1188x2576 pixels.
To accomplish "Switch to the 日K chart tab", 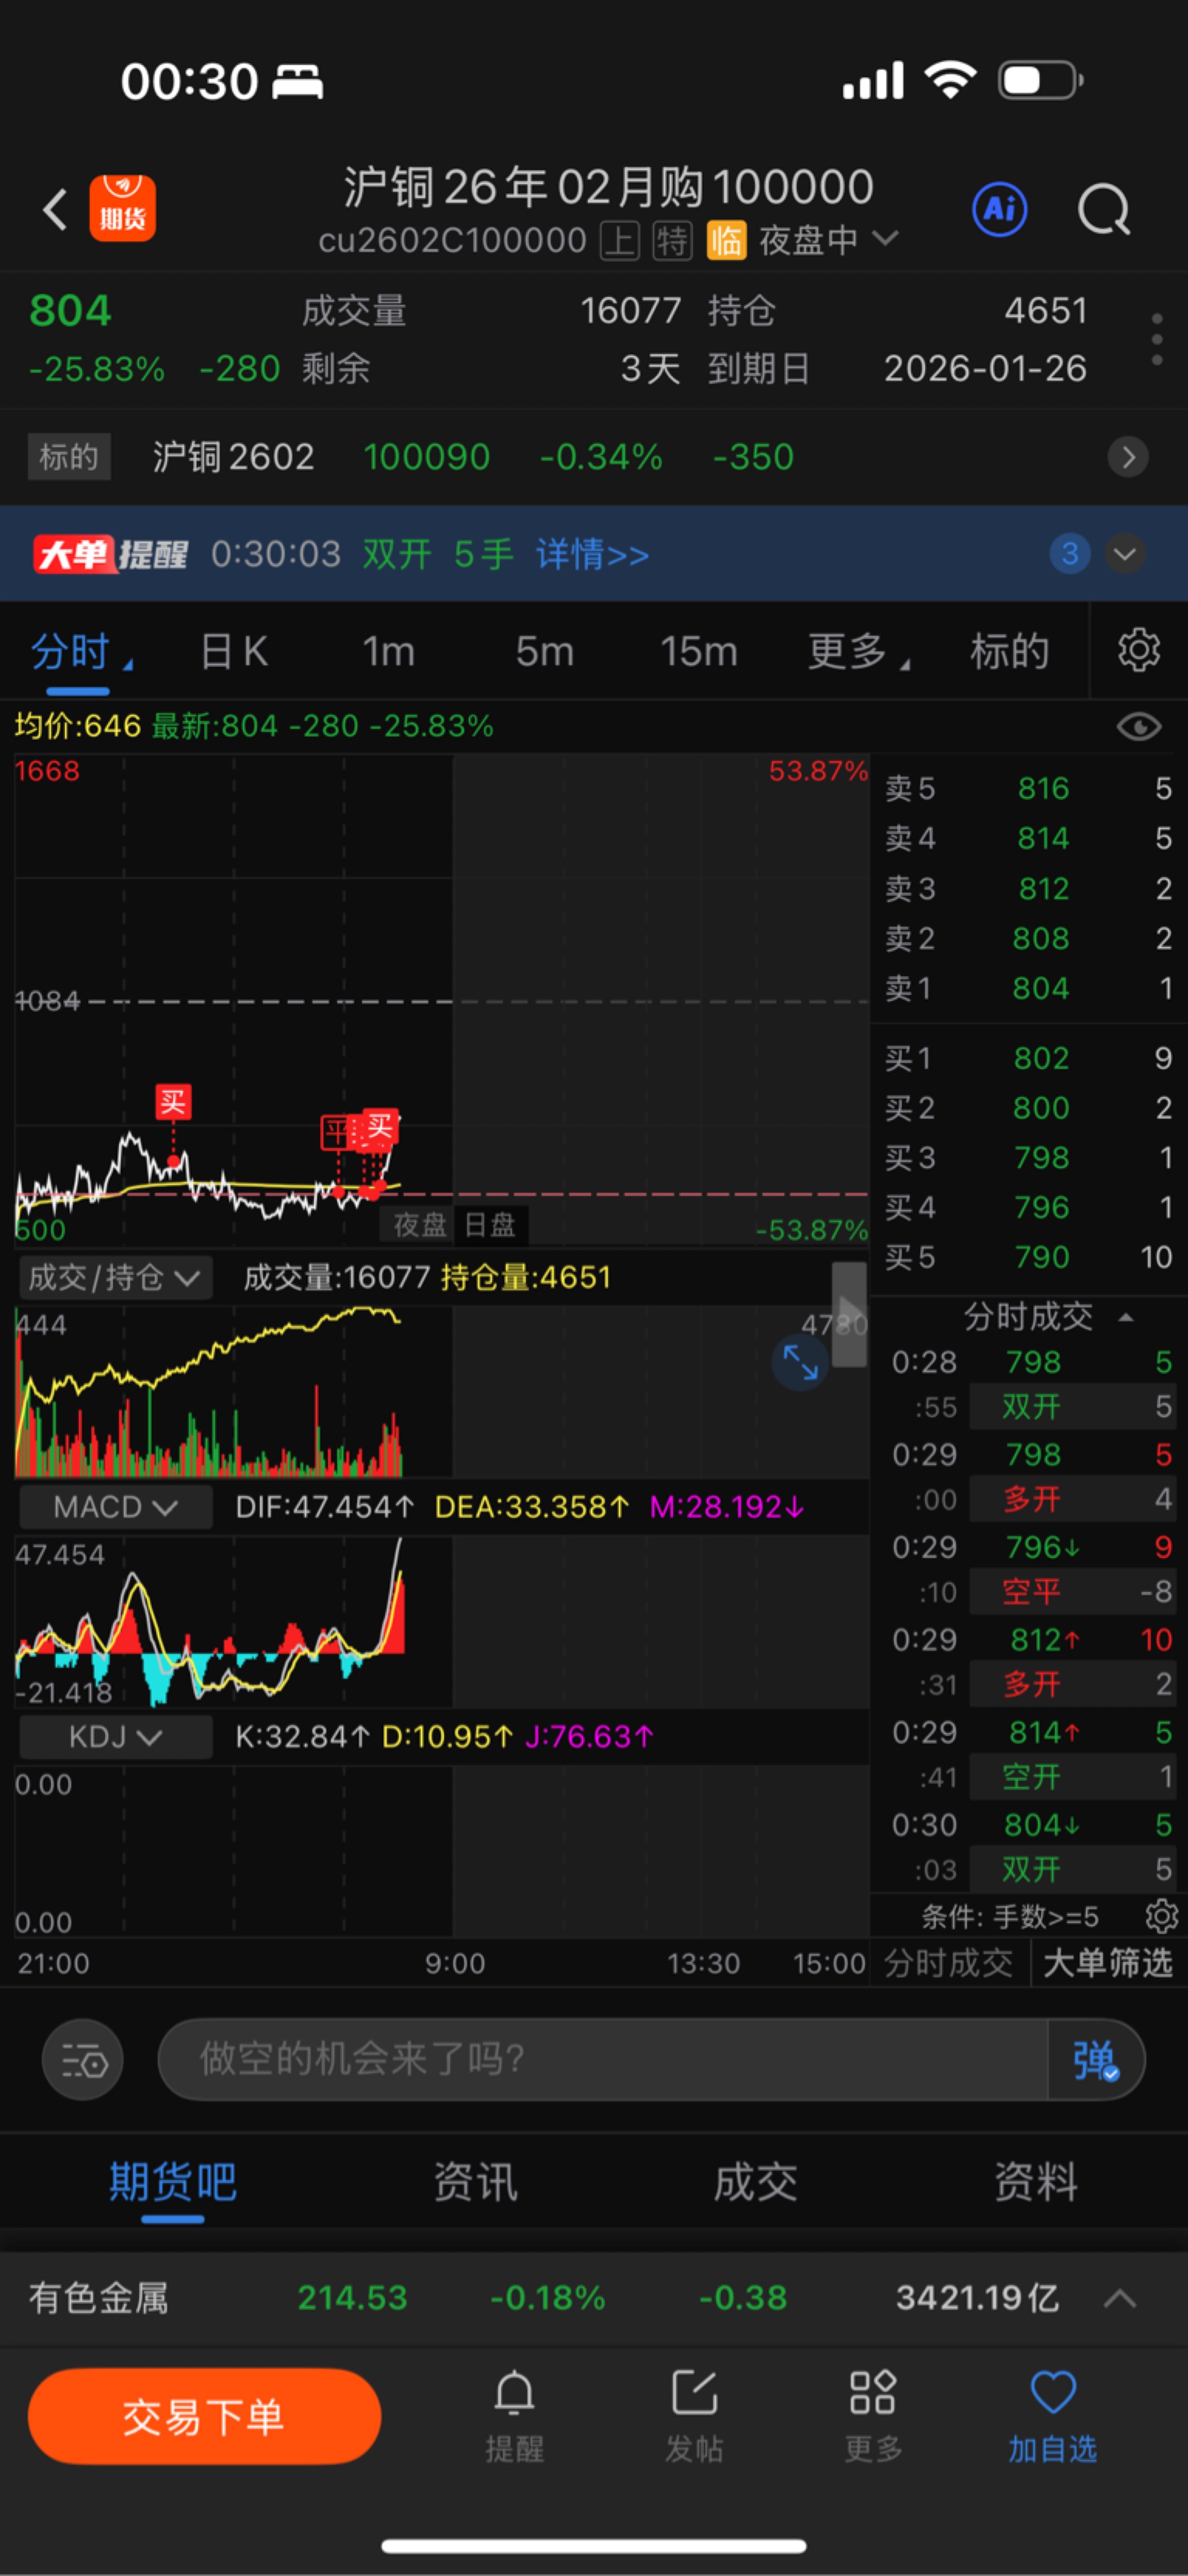I will (234, 652).
